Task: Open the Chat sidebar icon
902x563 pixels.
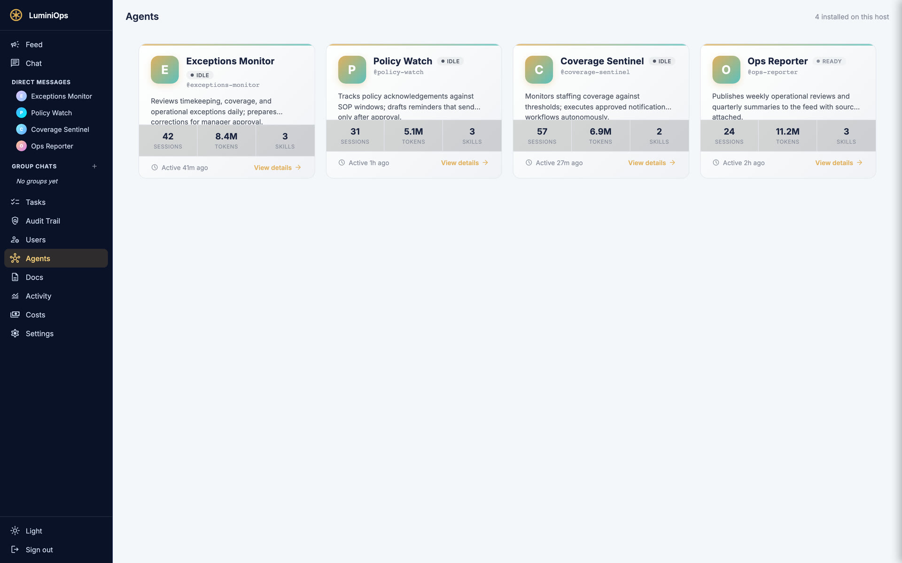Action: 15,63
